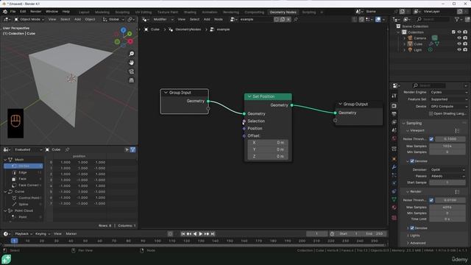Click Edge domain in spreadsheet
Image resolution: width=471 pixels, height=265 pixels.
pos(23,172)
